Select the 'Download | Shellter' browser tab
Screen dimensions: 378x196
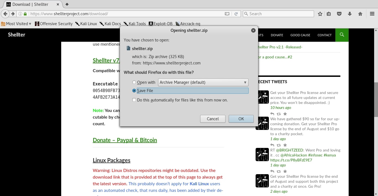pyautogui.click(x=33, y=4)
